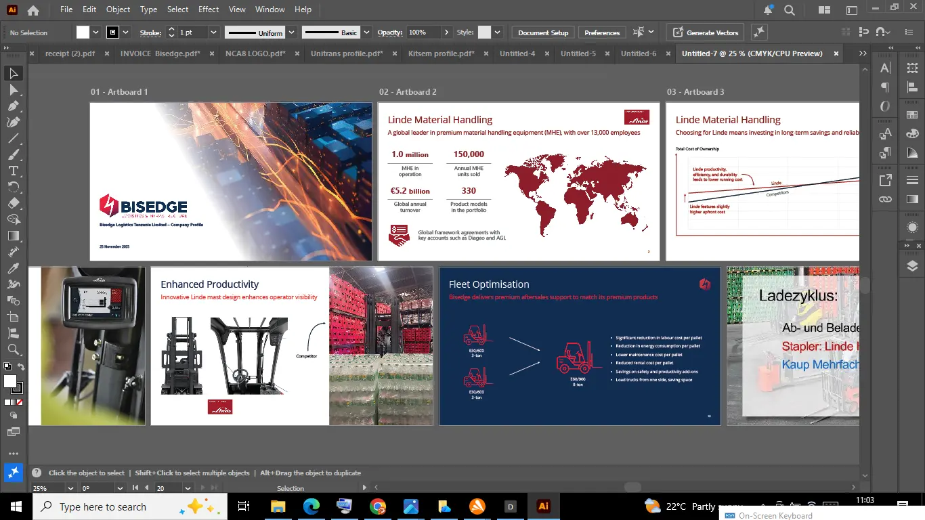Open the Edit Toolbar three dots
925x520 pixels.
point(14,454)
